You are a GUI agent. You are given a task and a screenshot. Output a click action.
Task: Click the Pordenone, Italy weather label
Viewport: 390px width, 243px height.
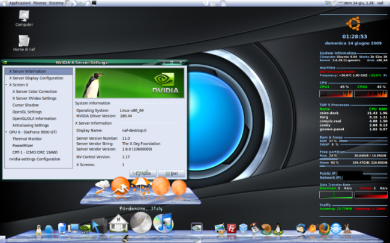pyautogui.click(x=141, y=209)
